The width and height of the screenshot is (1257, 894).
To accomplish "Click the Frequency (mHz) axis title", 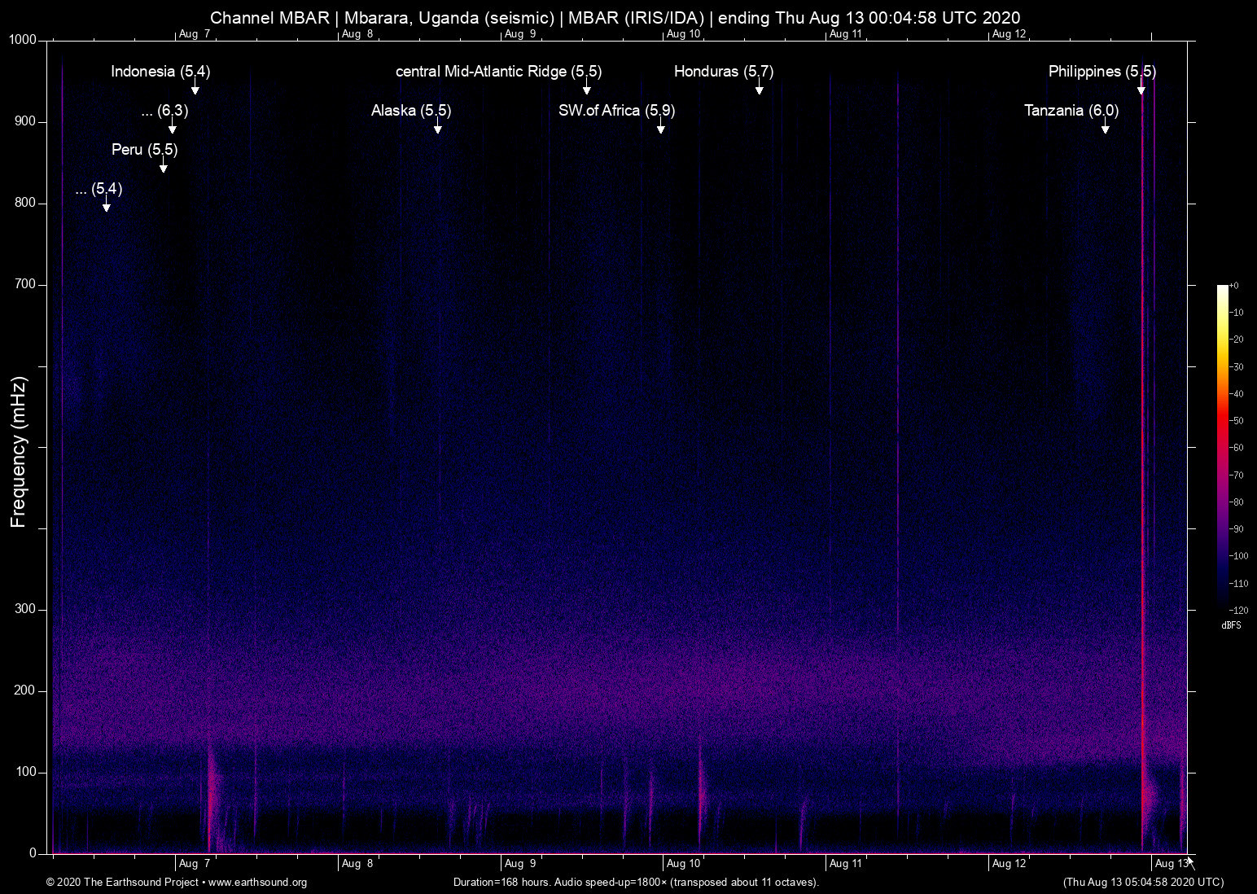I will pyautogui.click(x=19, y=452).
